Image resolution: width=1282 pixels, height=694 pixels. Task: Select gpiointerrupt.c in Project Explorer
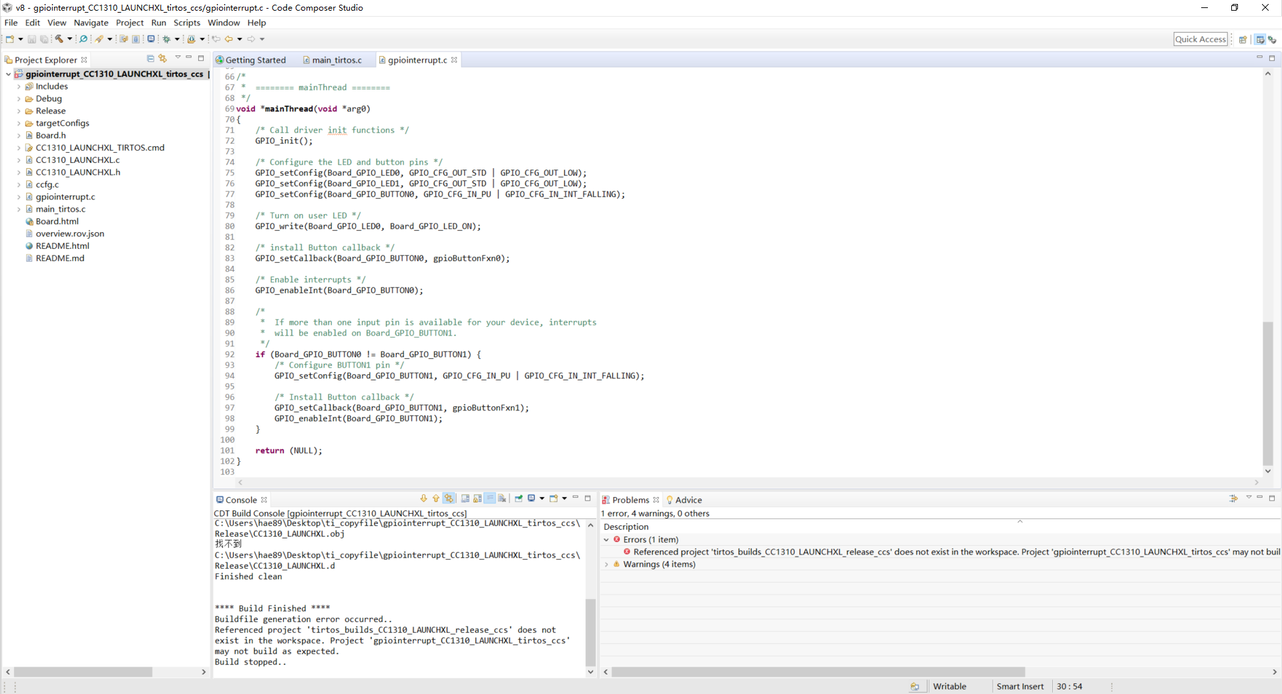pos(65,197)
